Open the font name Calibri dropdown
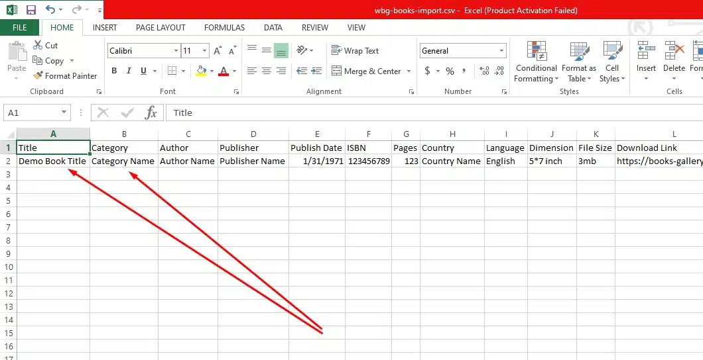 tap(176, 51)
